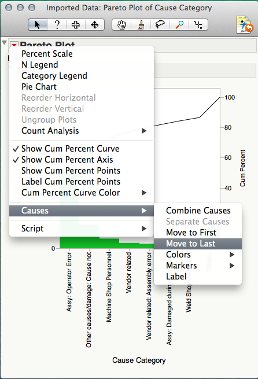Select the brush tool
The image size is (258, 379).
click(x=141, y=25)
